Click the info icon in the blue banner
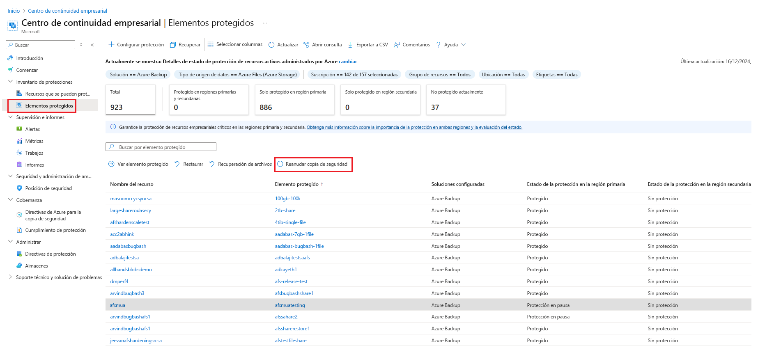 (x=113, y=127)
